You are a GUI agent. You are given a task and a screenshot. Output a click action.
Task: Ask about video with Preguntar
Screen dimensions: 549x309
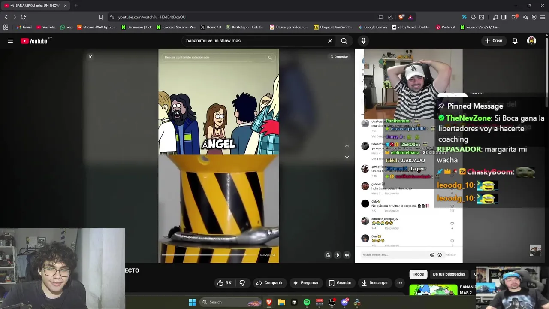(306, 283)
